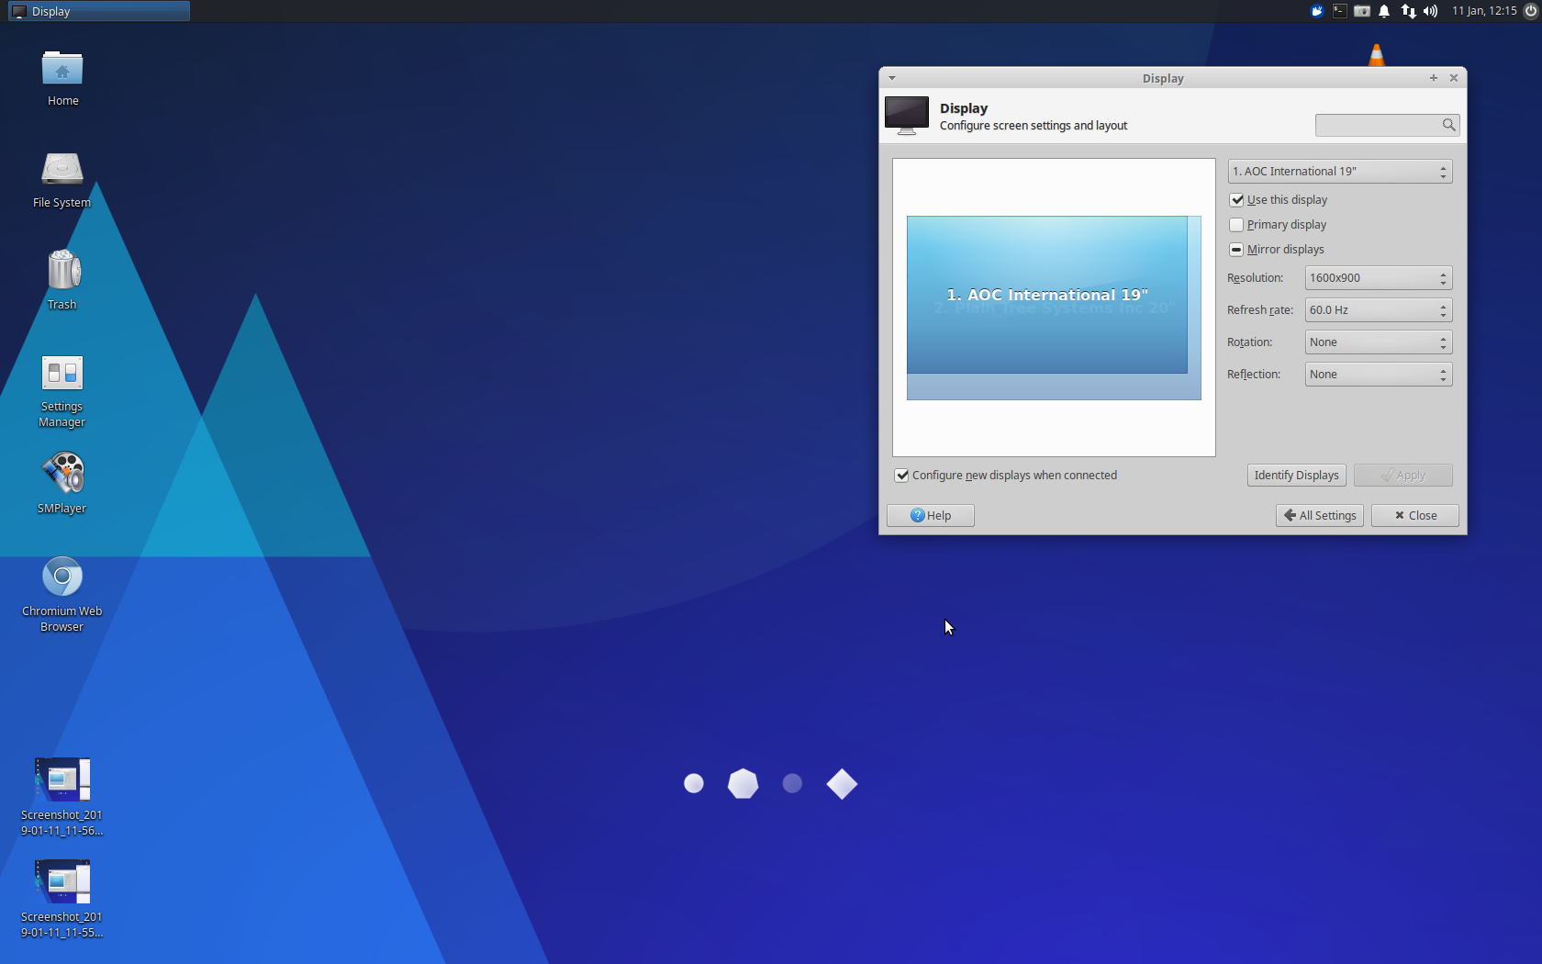Open the Home folder desktop icon

click(x=62, y=70)
